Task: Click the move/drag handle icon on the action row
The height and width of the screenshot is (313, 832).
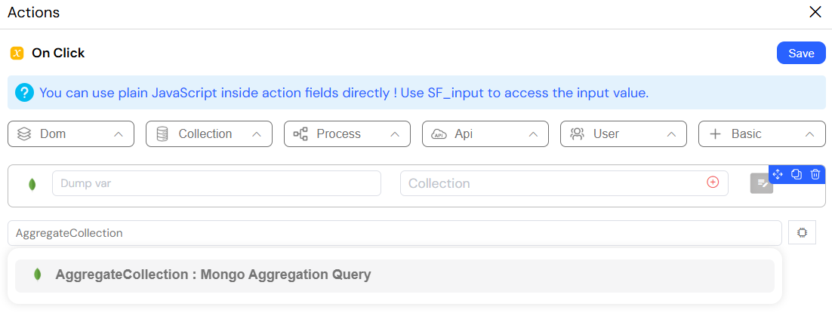Action: (x=778, y=174)
